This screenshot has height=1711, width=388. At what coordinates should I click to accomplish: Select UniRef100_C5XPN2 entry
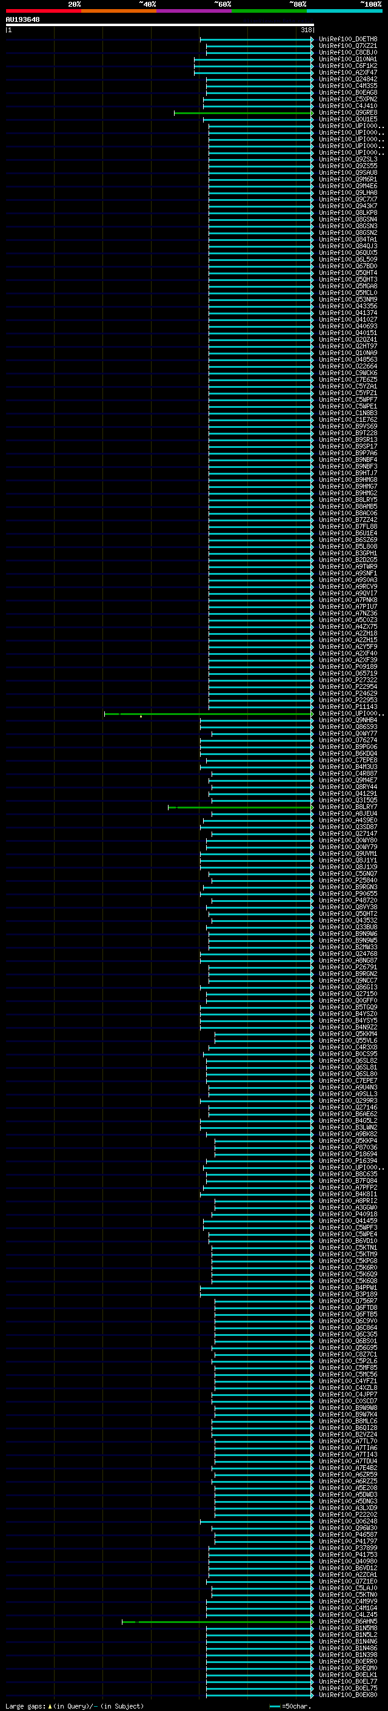pos(348,99)
